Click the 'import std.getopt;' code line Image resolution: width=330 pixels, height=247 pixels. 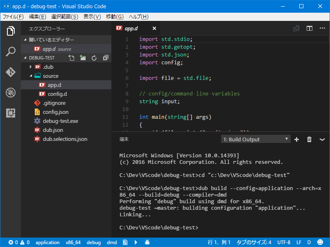[167, 47]
